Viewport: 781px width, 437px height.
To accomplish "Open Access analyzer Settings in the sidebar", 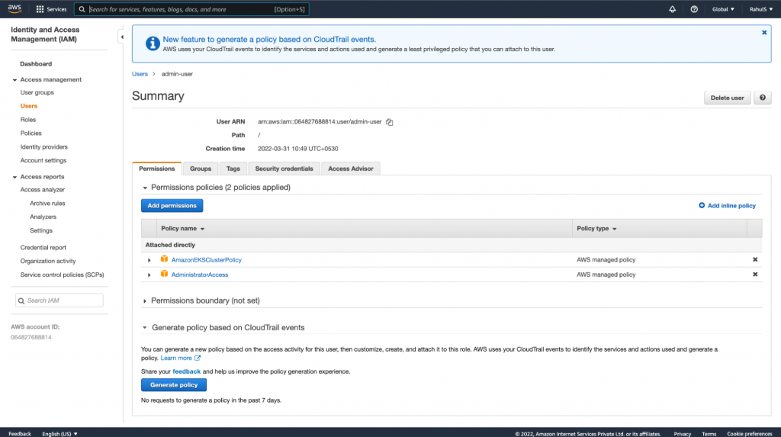I will point(41,231).
